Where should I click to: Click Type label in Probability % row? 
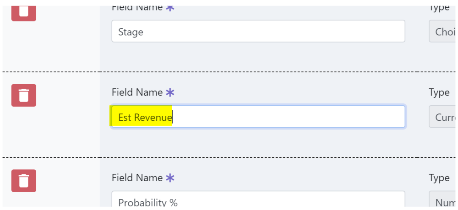pyautogui.click(x=439, y=178)
